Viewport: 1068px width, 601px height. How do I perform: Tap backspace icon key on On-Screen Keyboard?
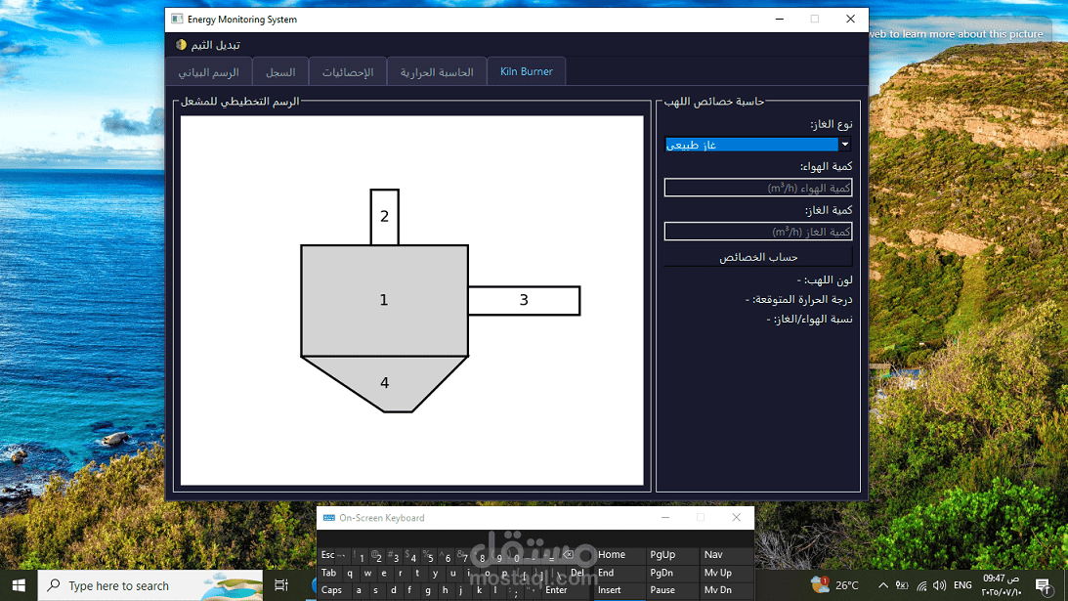click(x=568, y=555)
